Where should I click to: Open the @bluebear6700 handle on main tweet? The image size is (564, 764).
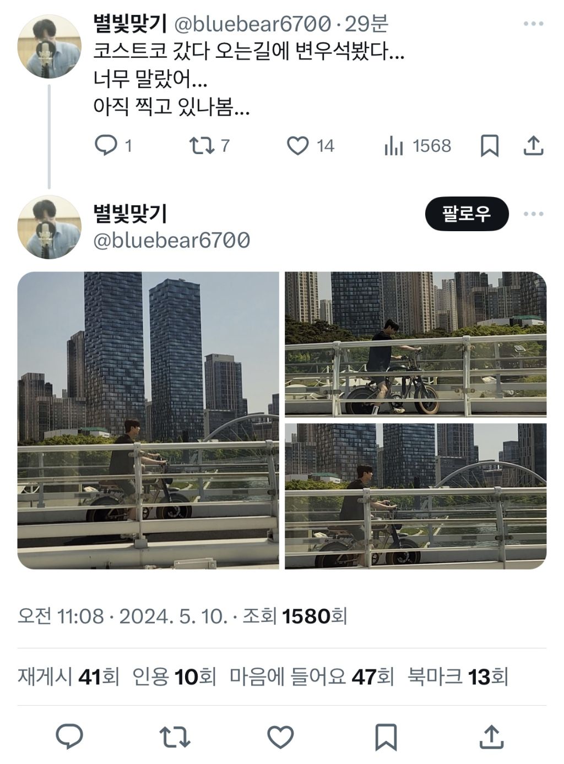pos(172,241)
